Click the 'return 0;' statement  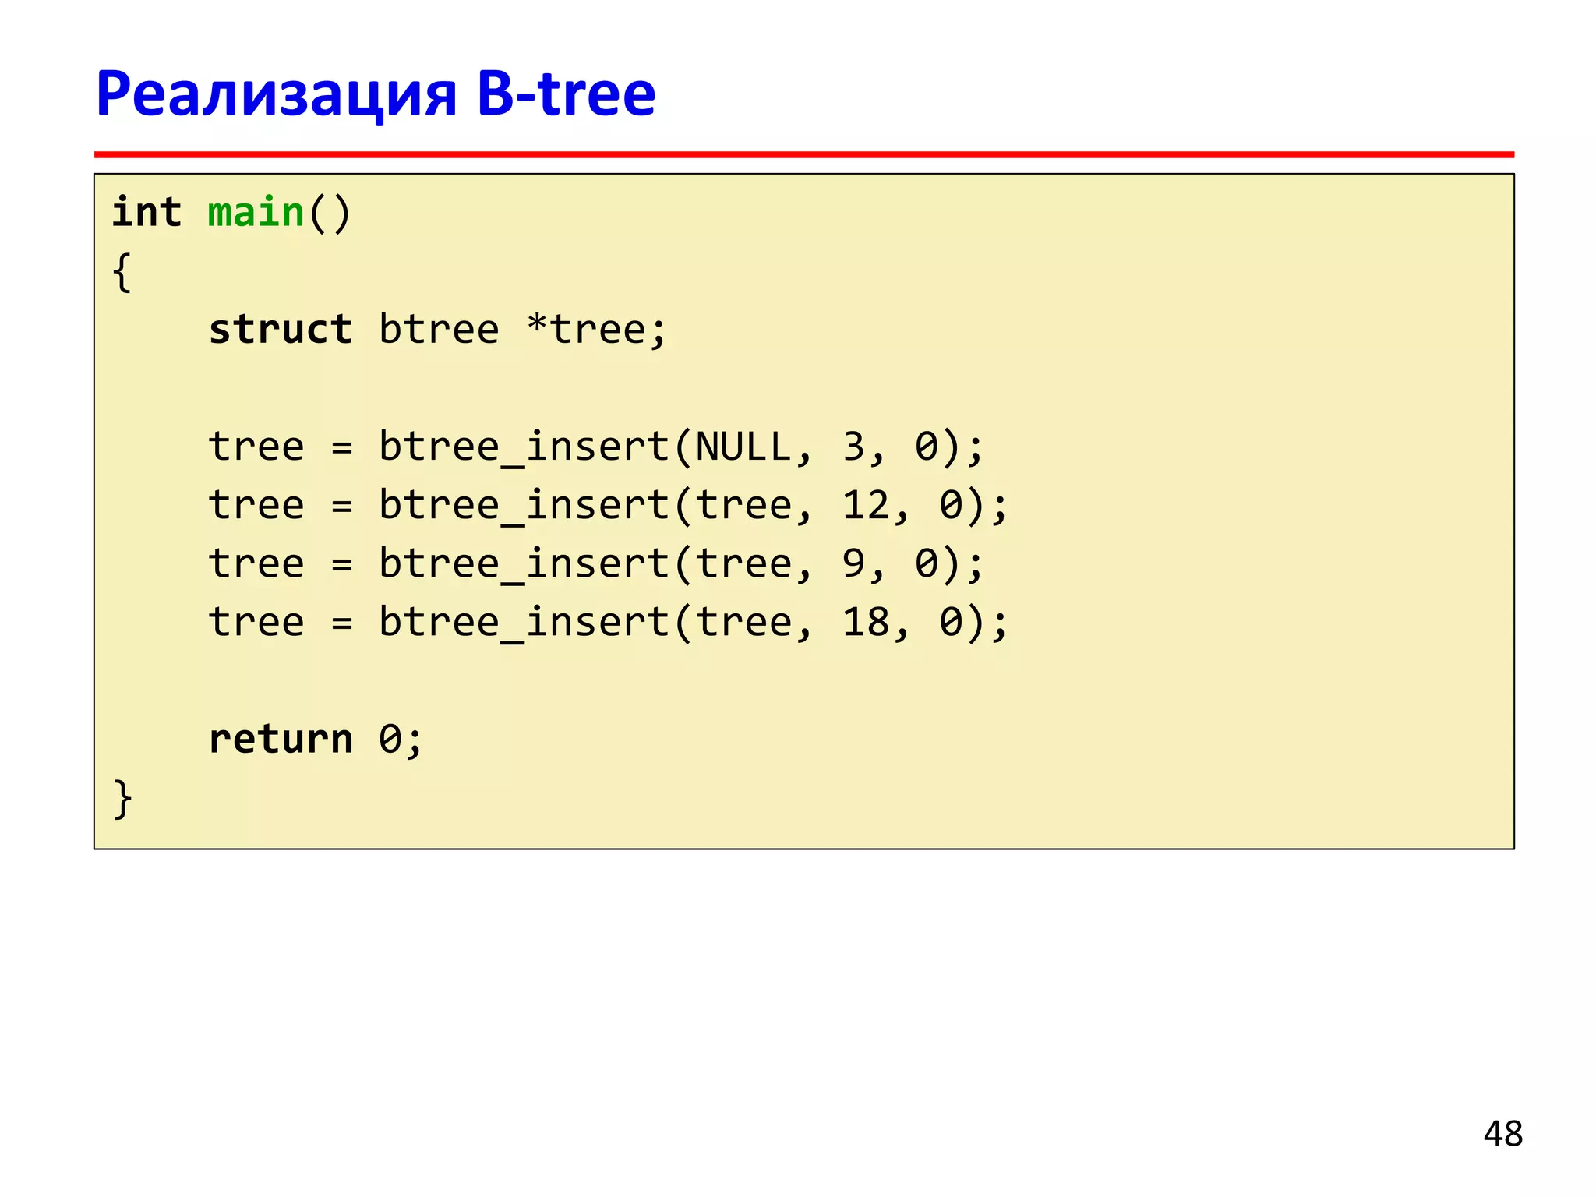coord(316,739)
